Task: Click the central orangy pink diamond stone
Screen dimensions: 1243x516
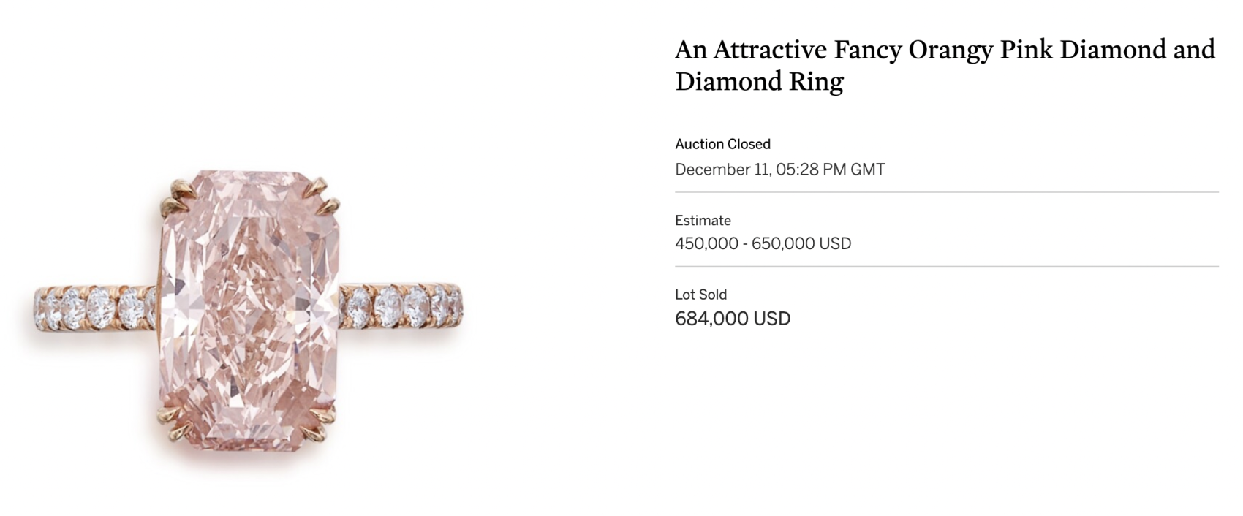Action: (250, 313)
